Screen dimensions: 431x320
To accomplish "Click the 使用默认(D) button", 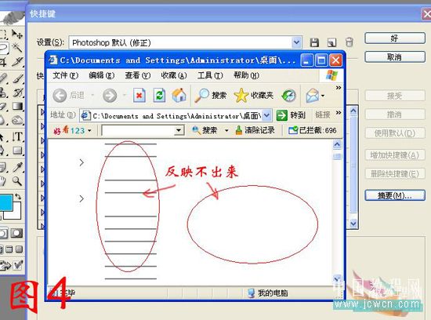I will pyautogui.click(x=395, y=133).
